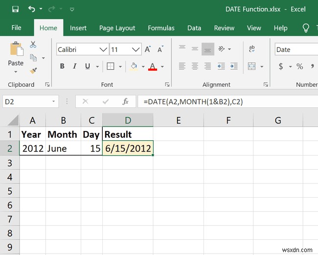
Task: Open the Undo history dropdown arrow
Action: point(41,9)
